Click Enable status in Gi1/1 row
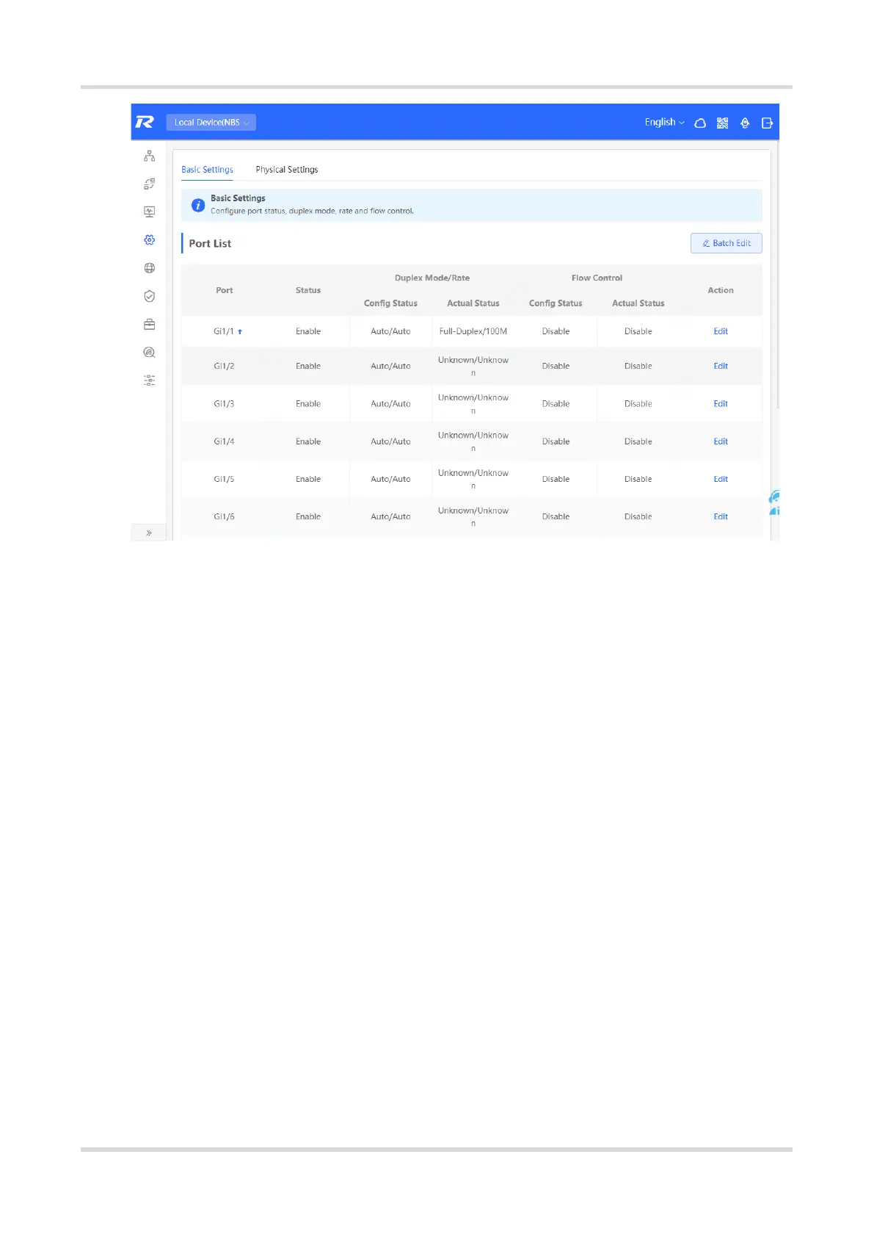This screenshot has height=1237, width=874. click(x=308, y=331)
